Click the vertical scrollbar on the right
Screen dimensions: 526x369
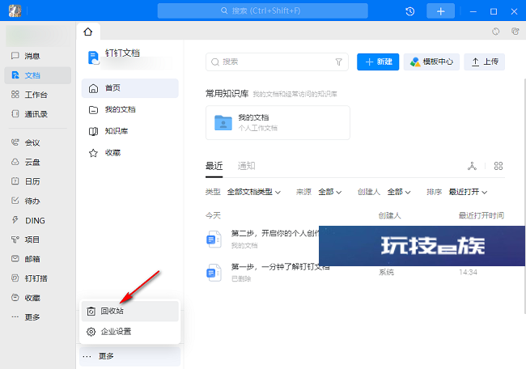pos(524,197)
